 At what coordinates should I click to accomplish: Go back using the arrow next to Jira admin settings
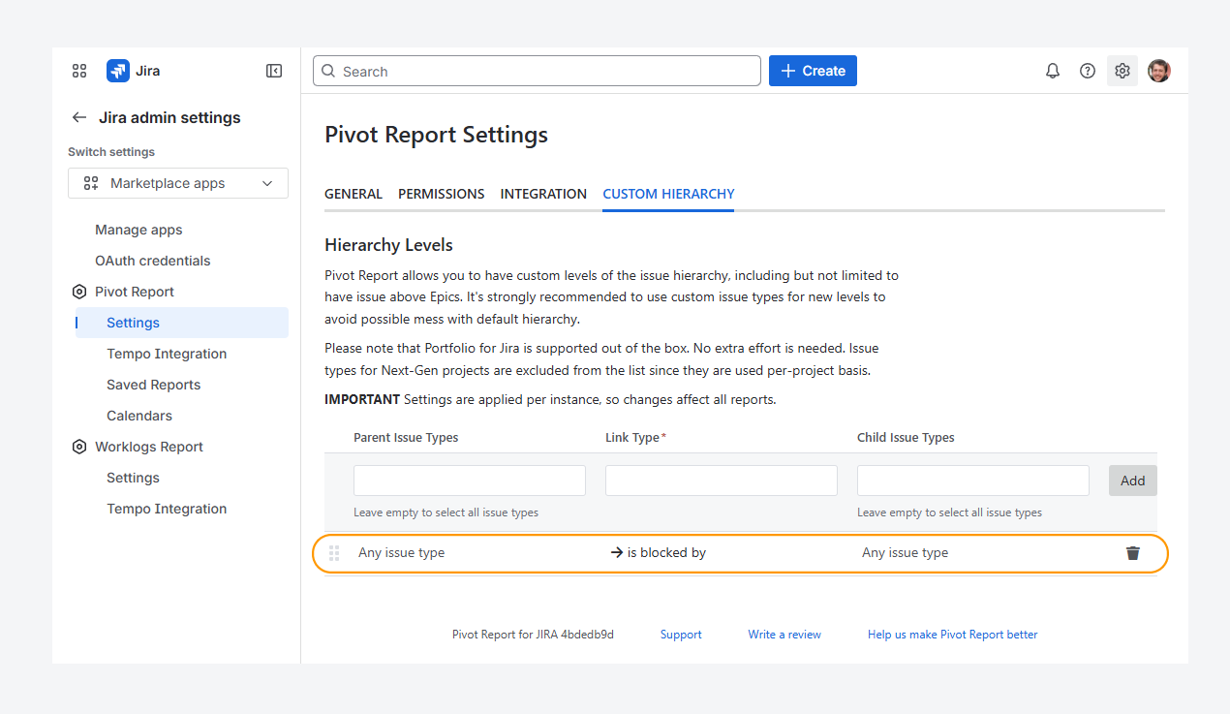tap(79, 117)
